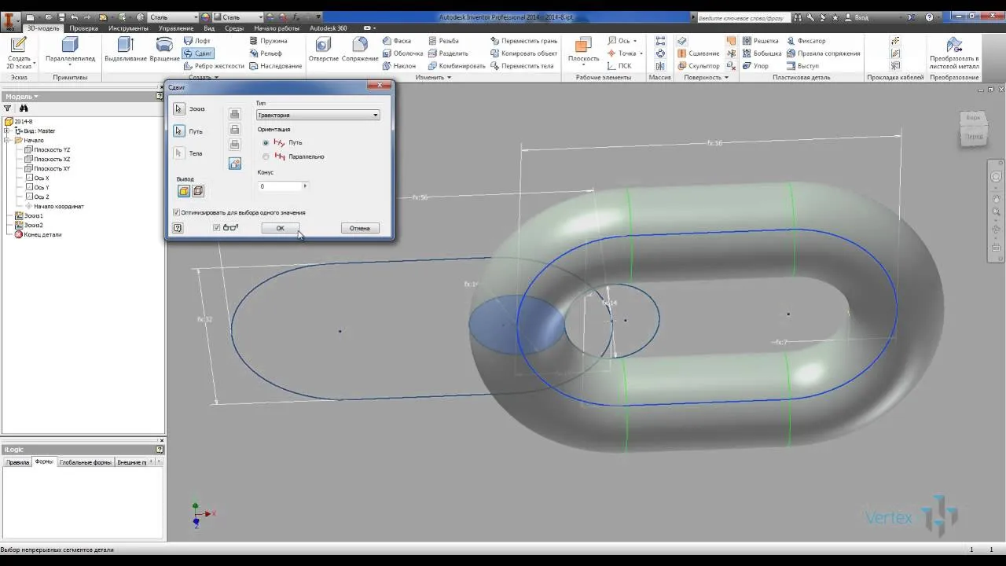Screen dimensions: 1006x566
Task: Select the Параллельно orientation radio button
Action: [x=266, y=156]
